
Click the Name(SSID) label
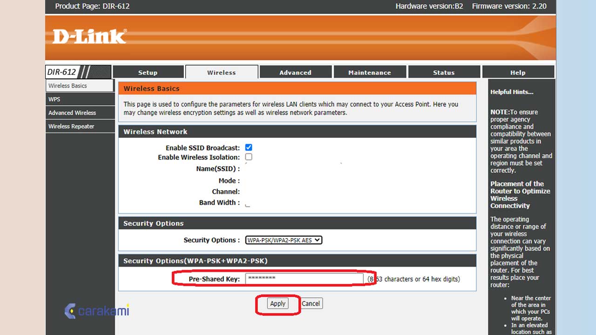[218, 169]
